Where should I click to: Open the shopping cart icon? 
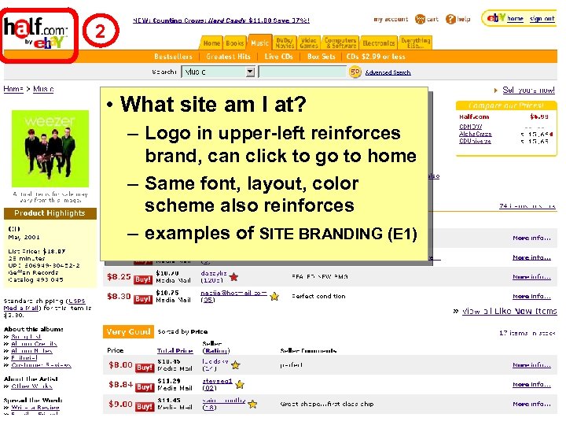point(420,19)
